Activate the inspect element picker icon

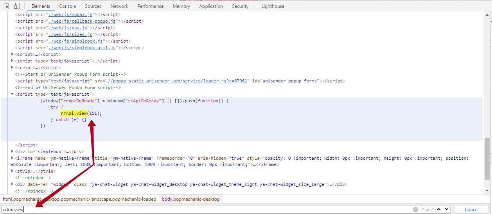tap(7, 6)
